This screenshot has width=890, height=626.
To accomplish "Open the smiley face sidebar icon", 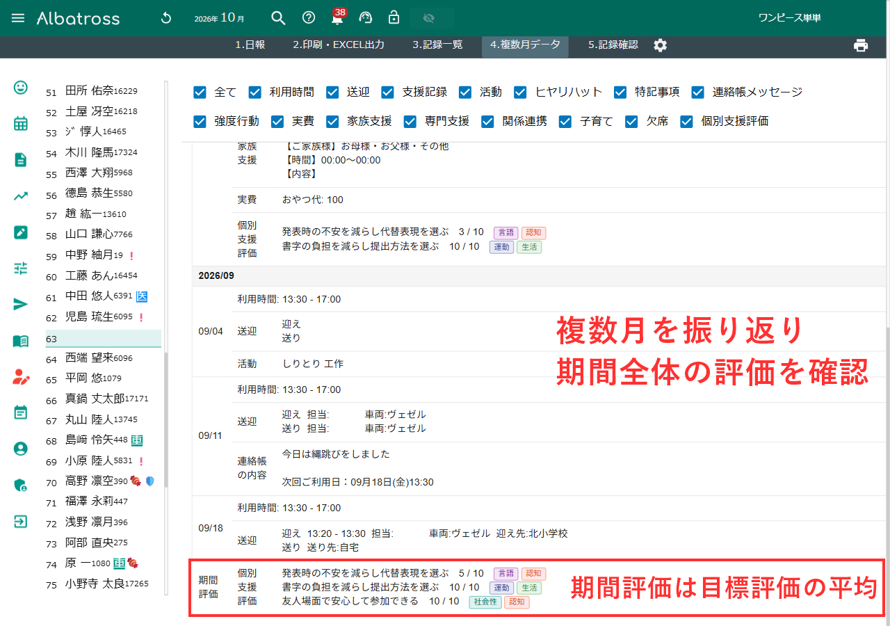I will coord(21,88).
